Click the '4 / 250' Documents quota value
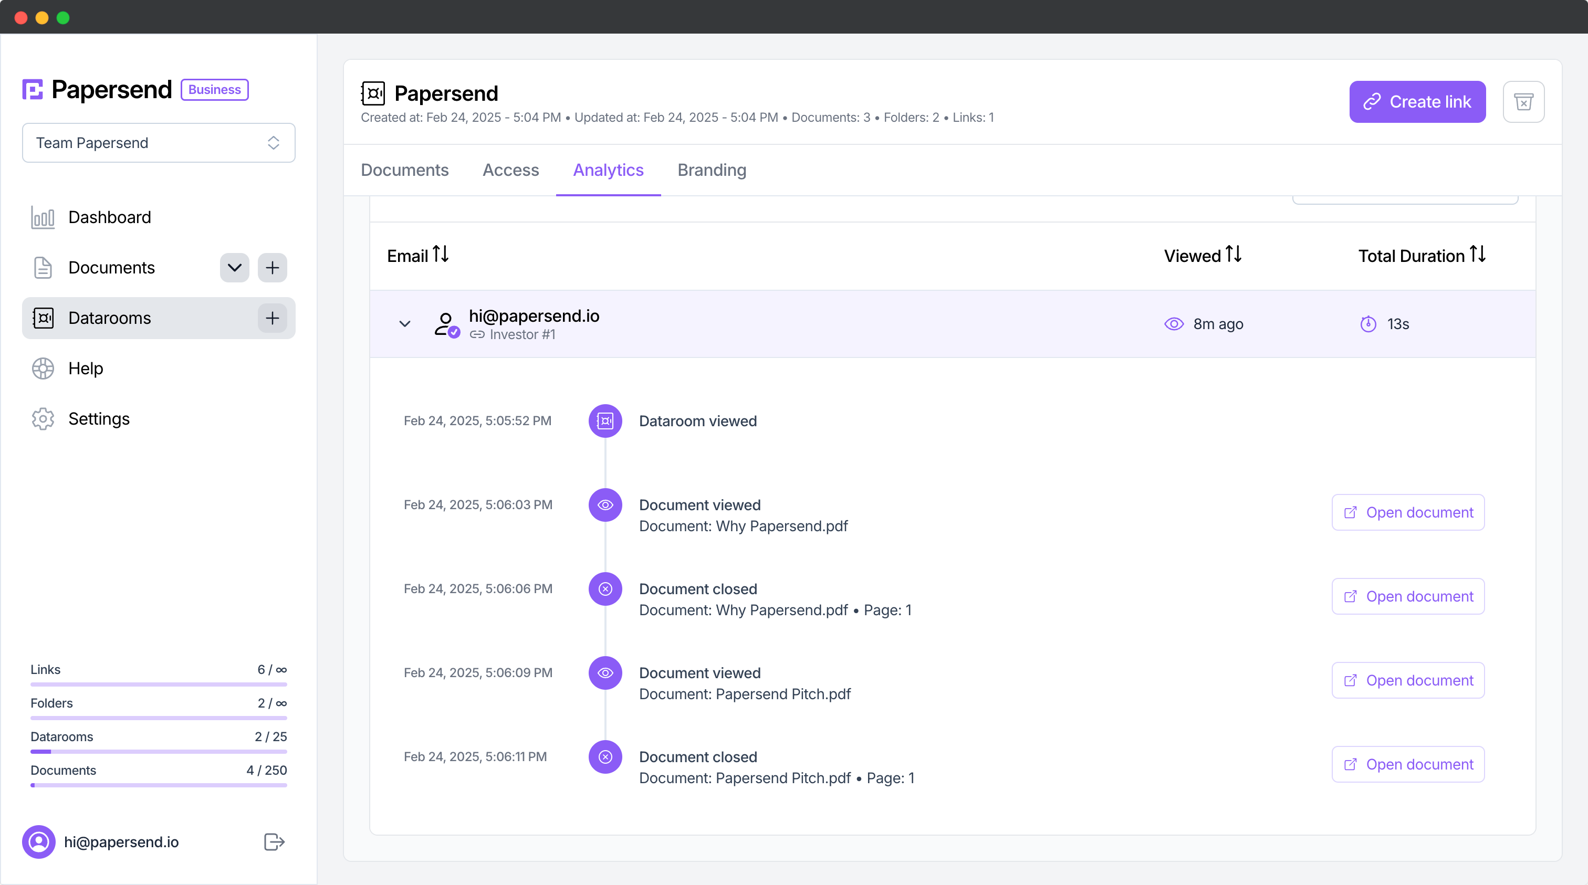This screenshot has width=1588, height=885. [x=266, y=771]
